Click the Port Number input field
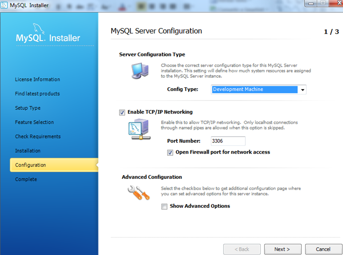The image size is (343, 255). point(228,141)
